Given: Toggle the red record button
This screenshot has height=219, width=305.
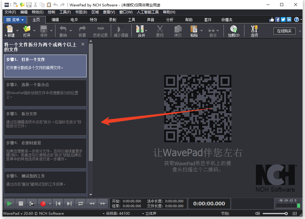Looking at the screenshot, I should (x=42, y=203).
